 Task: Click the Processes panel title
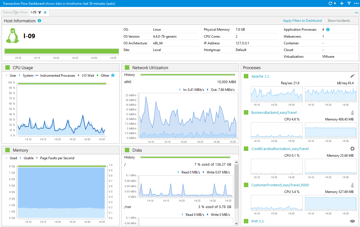(252, 68)
